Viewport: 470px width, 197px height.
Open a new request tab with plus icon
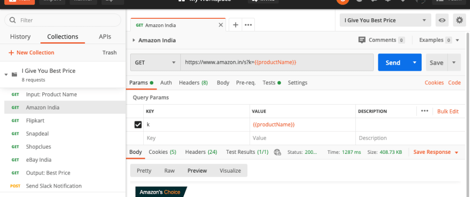pyautogui.click(x=235, y=25)
